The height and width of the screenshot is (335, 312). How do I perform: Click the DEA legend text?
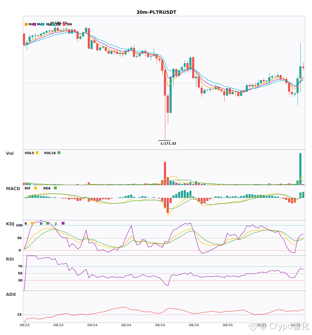(x=47, y=188)
